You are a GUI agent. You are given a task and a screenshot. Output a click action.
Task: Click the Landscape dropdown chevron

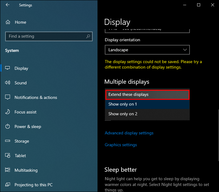click(185, 50)
